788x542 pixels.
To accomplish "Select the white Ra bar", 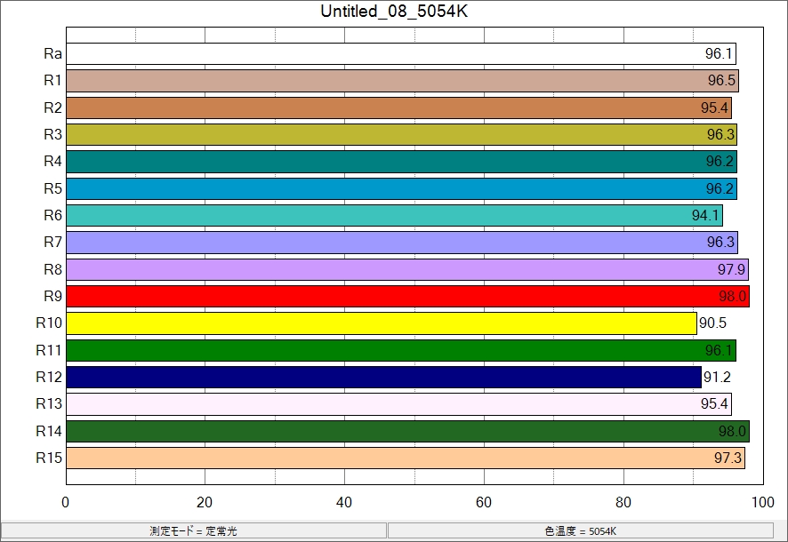I will tap(401, 53).
